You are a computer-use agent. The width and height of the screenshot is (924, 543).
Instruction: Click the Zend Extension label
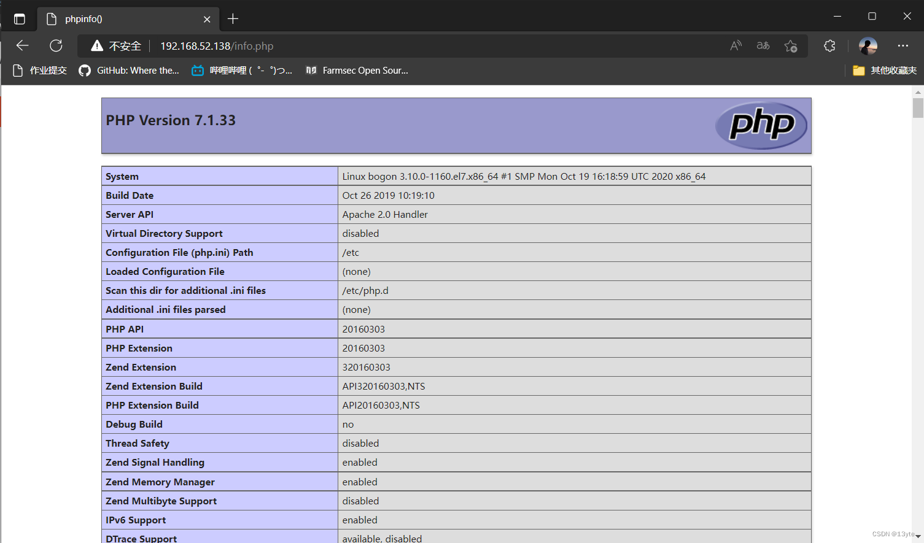tap(141, 367)
